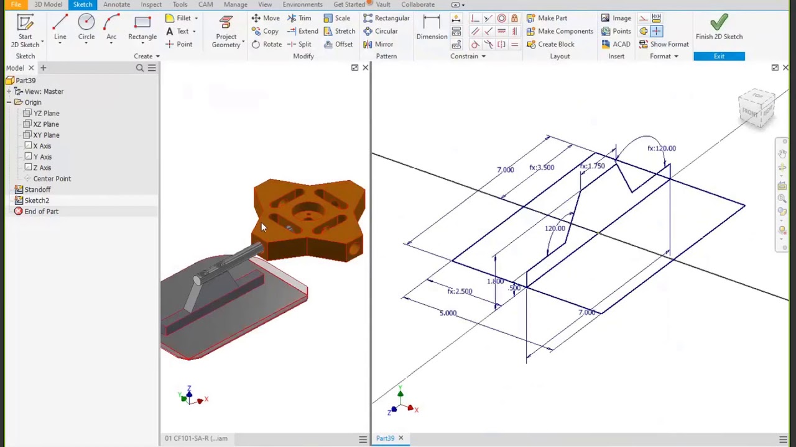
Task: Choose the Arc tool
Action: coord(111,29)
